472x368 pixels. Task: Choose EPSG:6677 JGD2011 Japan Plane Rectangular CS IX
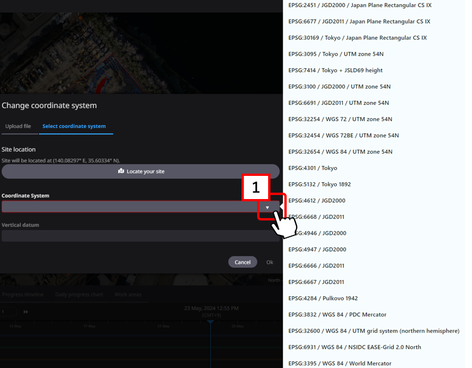(x=359, y=21)
